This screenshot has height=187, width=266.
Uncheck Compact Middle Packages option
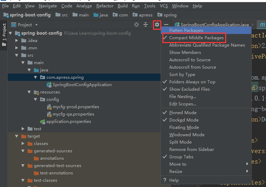[x=196, y=38]
